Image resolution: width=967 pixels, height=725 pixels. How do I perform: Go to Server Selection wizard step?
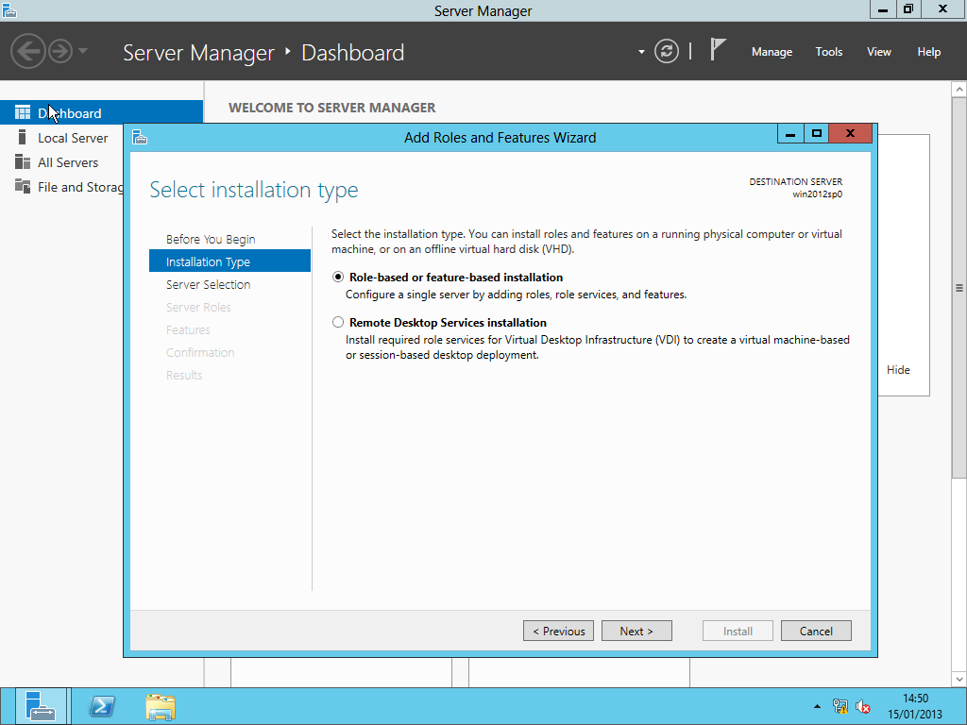pyautogui.click(x=208, y=284)
